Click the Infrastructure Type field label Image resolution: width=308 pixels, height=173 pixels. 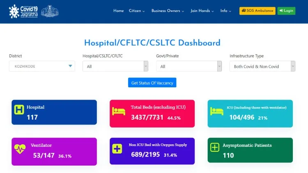click(246, 56)
